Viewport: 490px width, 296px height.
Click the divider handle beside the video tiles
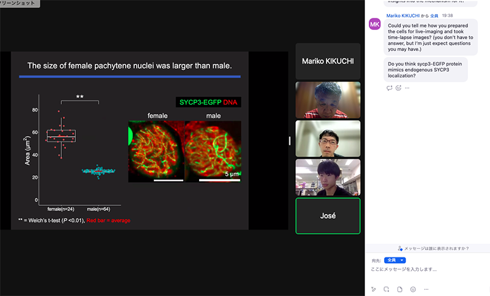coord(290,141)
